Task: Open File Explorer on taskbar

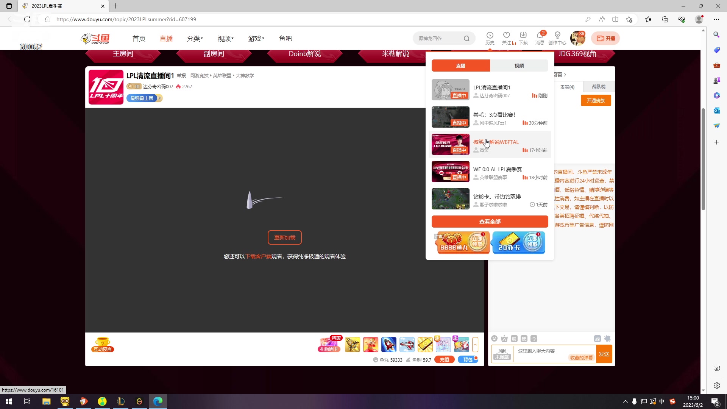Action: pos(47,401)
